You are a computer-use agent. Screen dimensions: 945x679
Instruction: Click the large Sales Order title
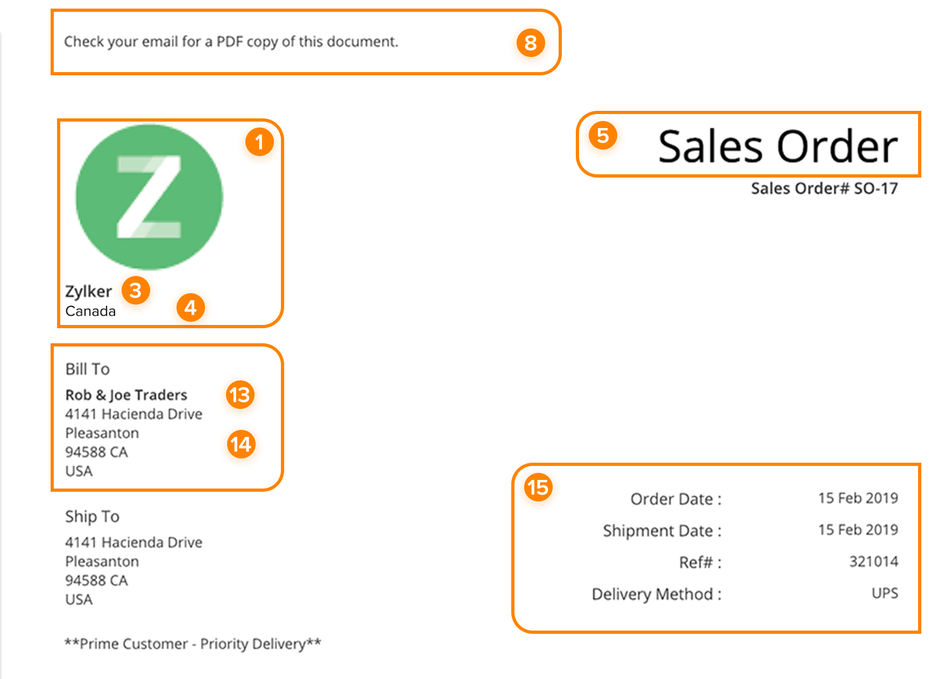click(x=778, y=146)
